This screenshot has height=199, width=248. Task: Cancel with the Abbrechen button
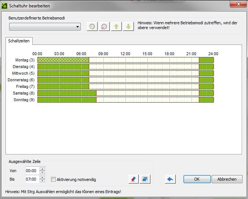[x=227, y=179]
